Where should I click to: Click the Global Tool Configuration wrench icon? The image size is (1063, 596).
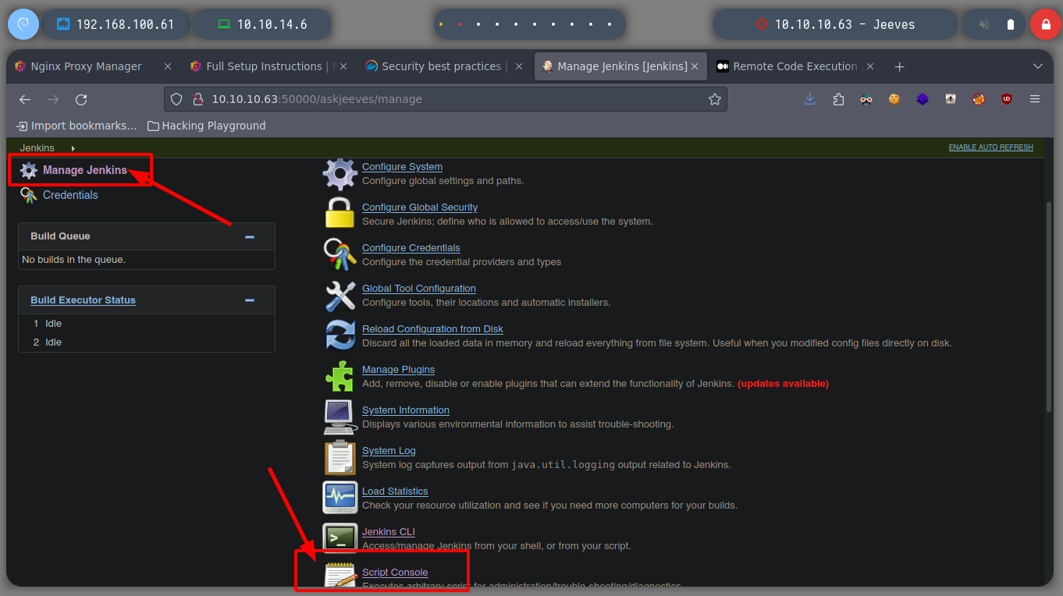coord(340,295)
